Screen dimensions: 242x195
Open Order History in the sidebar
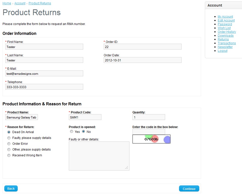227,32
